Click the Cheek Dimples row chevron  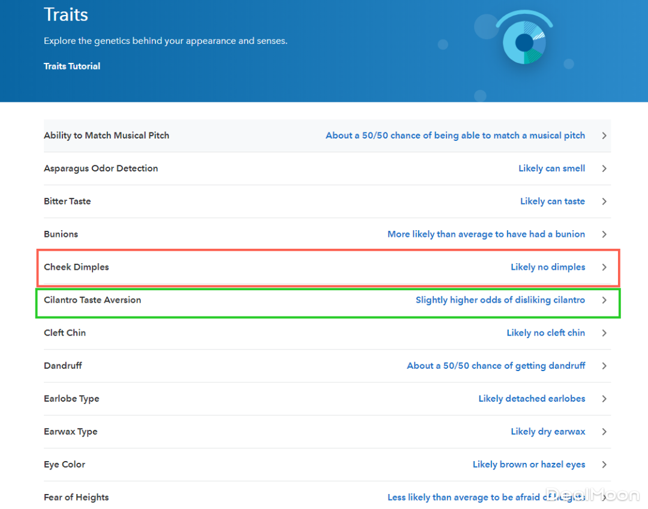coord(604,267)
